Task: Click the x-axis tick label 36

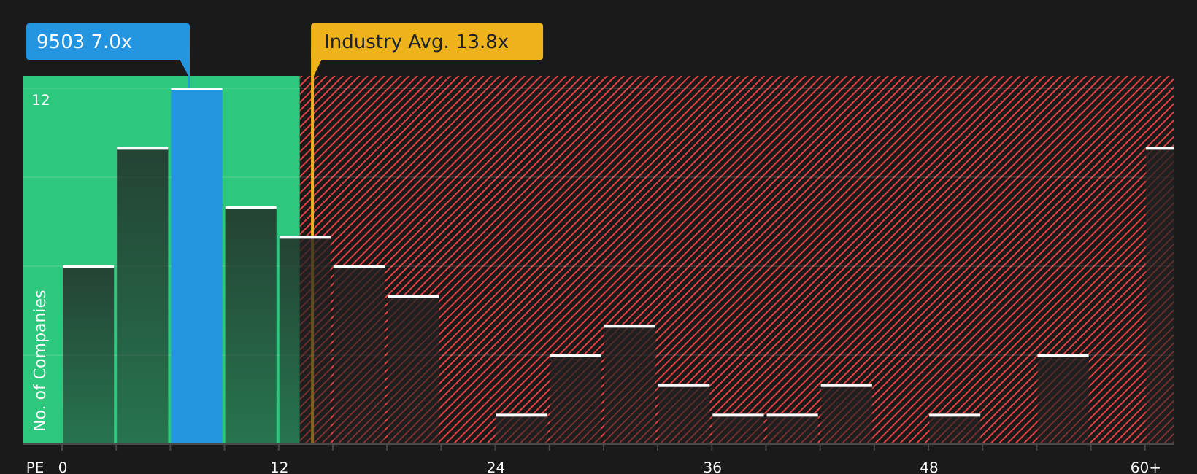Action: [x=712, y=467]
